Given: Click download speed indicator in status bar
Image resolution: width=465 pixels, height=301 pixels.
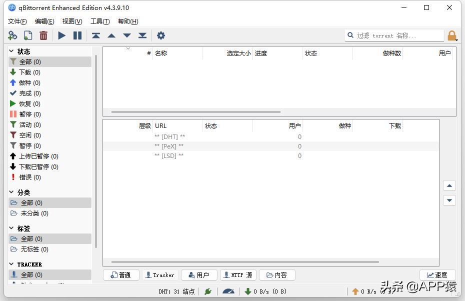Looking at the screenshot, I should (x=265, y=291).
